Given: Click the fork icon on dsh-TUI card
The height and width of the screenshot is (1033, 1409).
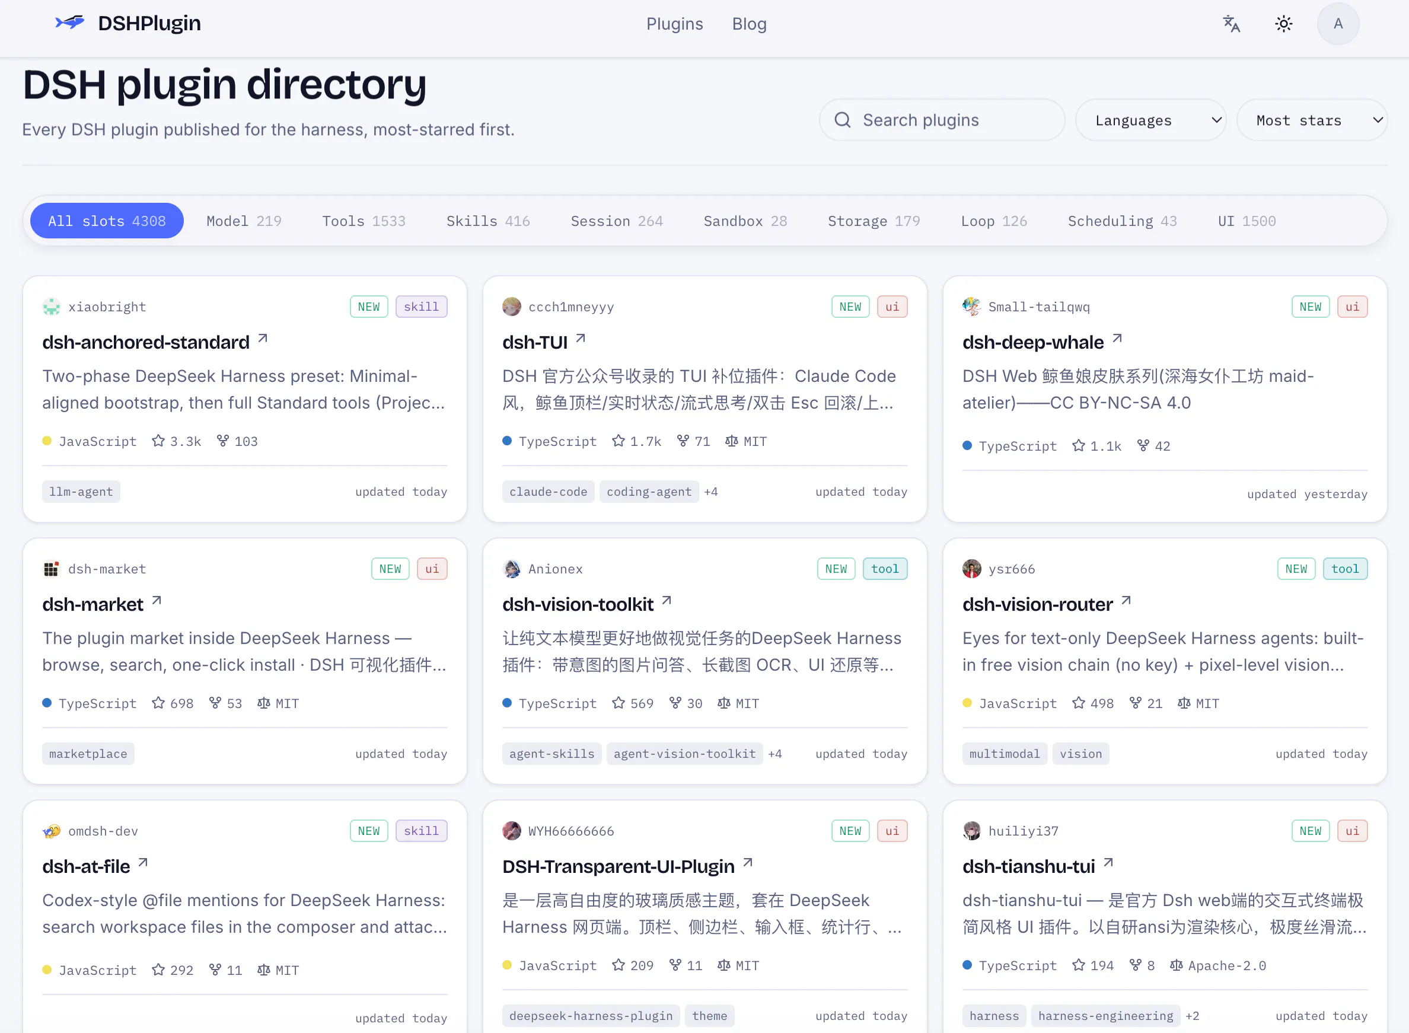Looking at the screenshot, I should [x=683, y=441].
